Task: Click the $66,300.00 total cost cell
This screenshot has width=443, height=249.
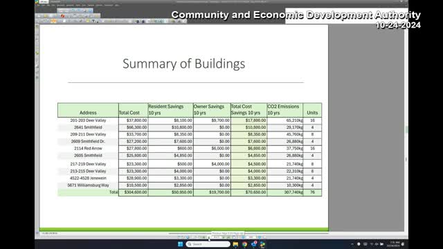Action: pyautogui.click(x=134, y=127)
